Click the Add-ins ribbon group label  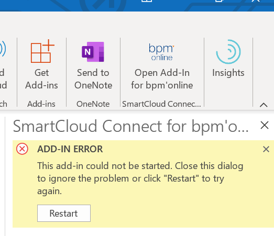[x=41, y=104]
